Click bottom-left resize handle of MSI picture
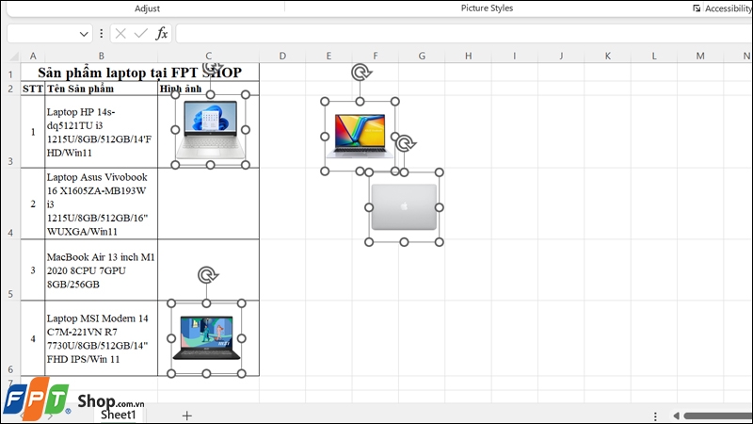The image size is (753, 424). click(x=171, y=373)
